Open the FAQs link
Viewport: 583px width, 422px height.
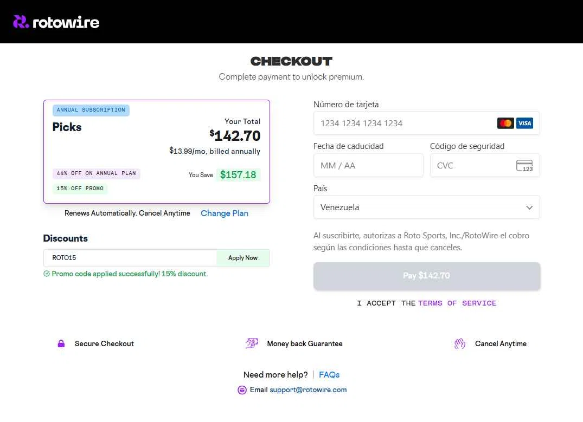329,375
